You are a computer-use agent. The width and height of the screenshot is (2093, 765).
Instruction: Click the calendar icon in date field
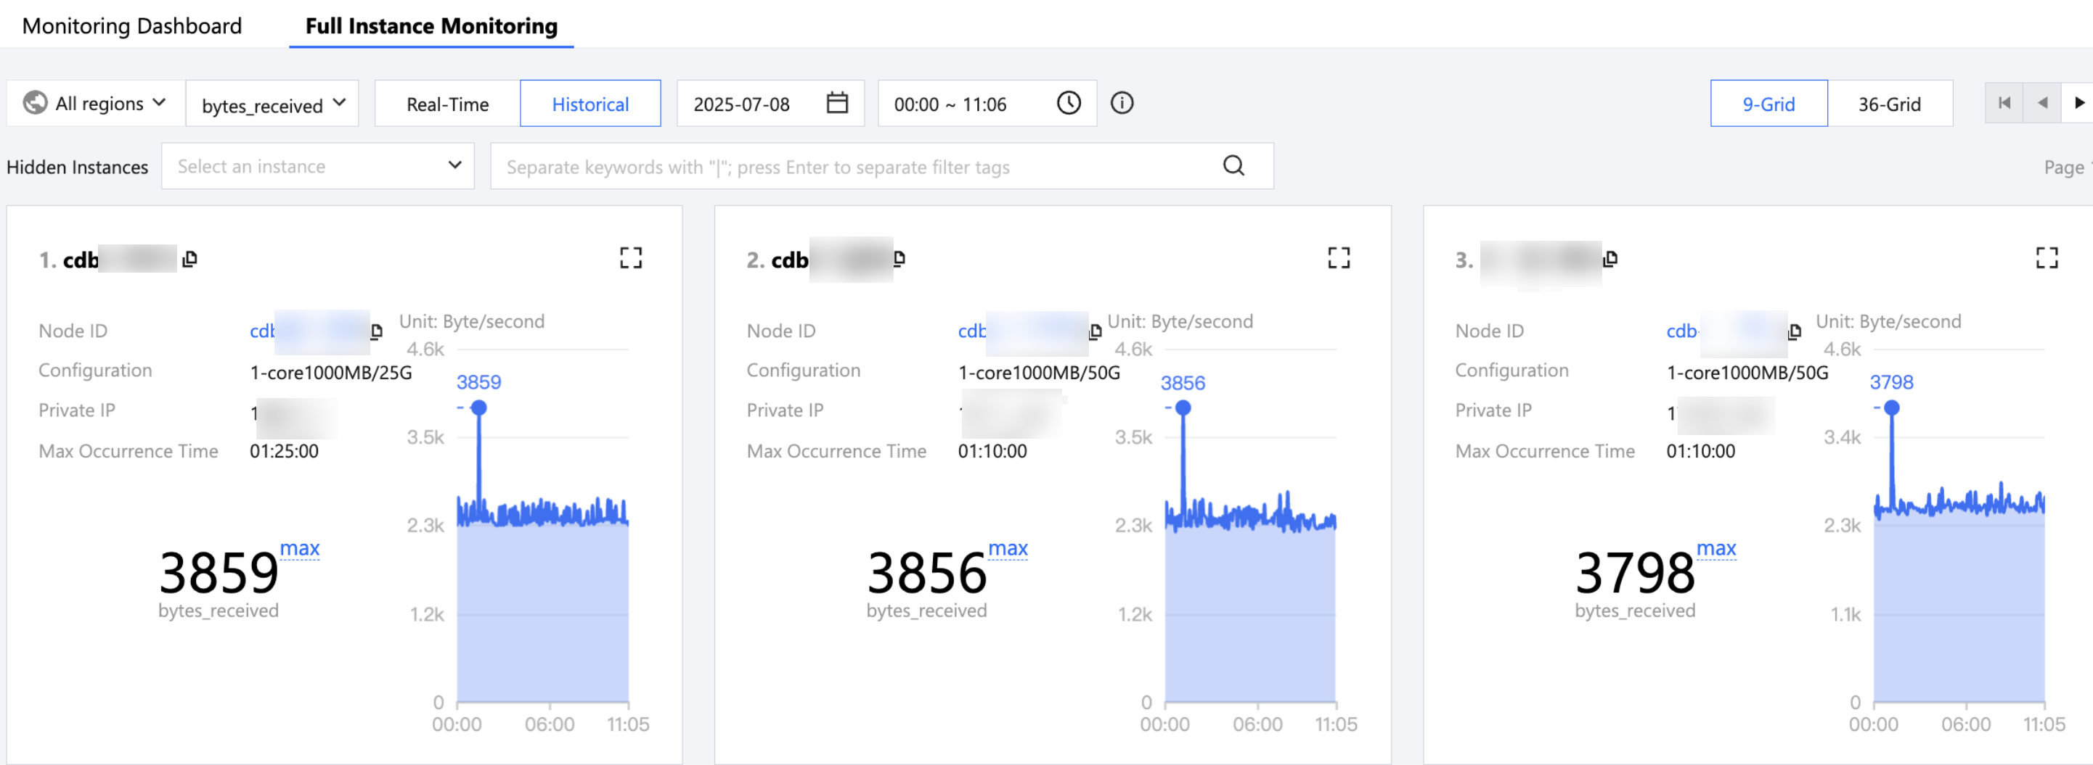(x=837, y=103)
